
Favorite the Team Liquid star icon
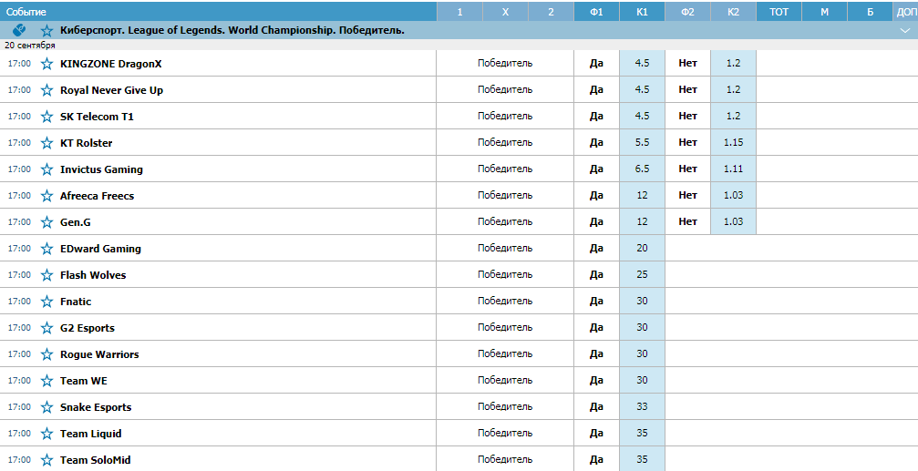tap(46, 434)
